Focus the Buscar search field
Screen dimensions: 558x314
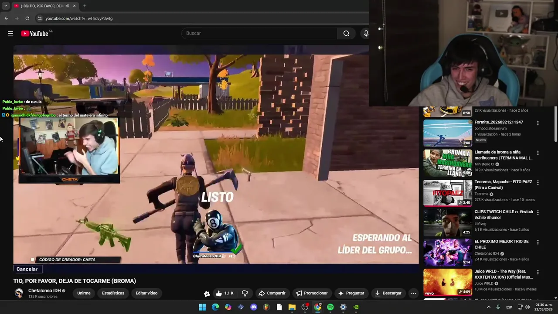coord(259,34)
